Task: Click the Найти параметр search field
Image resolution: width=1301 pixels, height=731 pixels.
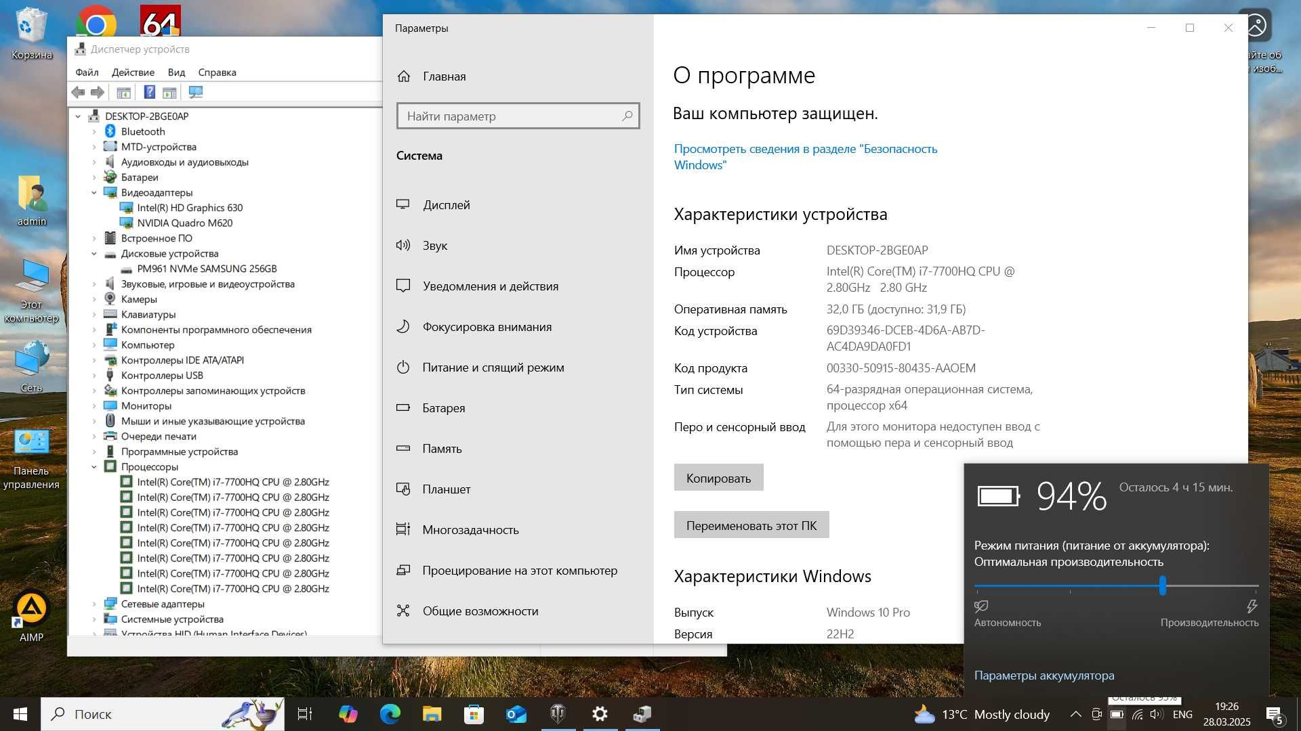Action: [x=518, y=116]
